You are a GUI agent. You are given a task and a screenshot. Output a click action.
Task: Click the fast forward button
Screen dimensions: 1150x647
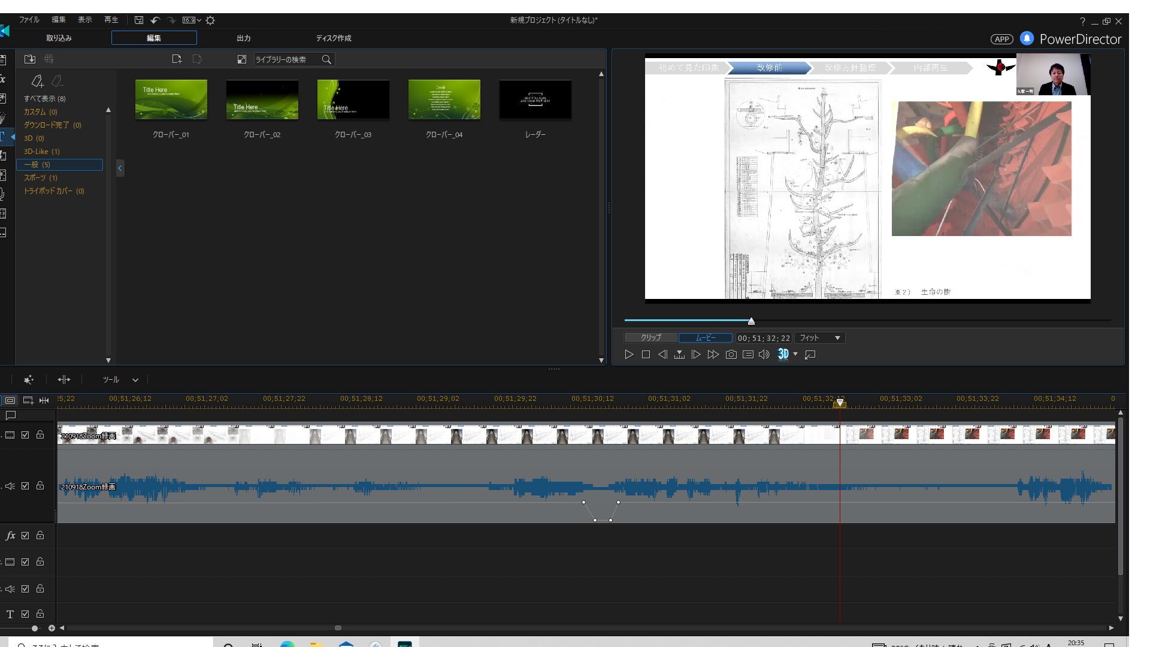pos(713,355)
